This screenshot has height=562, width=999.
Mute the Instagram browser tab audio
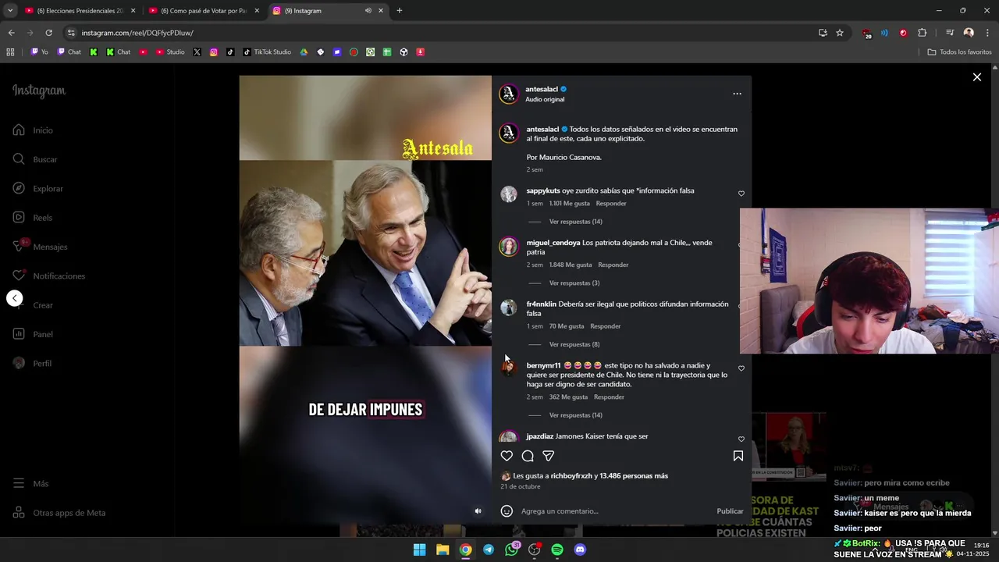pos(368,11)
